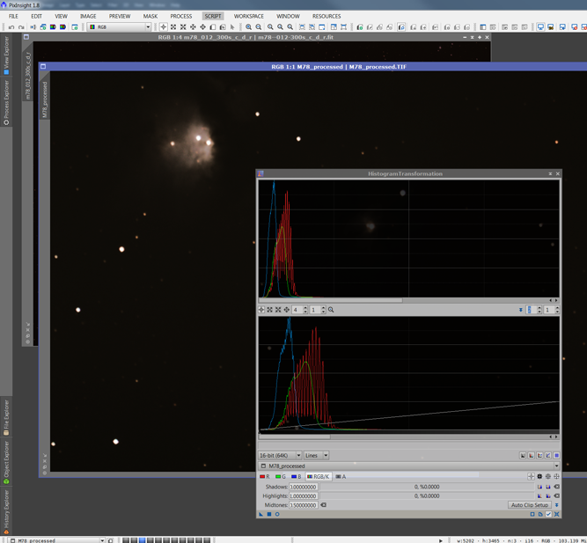Reset the HistogramTransformation tool via bottom-right icon
Viewport: 587px width, 543px height.
point(556,515)
